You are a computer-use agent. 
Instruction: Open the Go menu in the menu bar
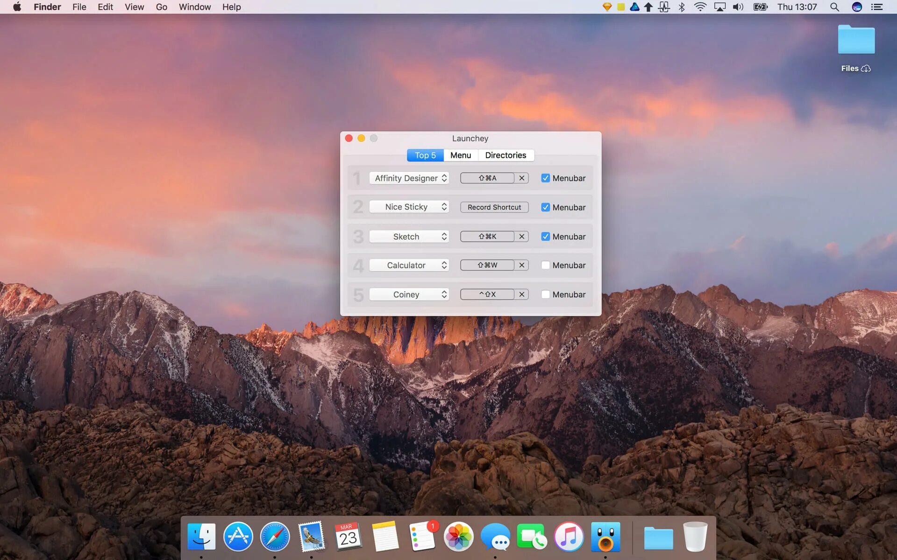(x=161, y=7)
